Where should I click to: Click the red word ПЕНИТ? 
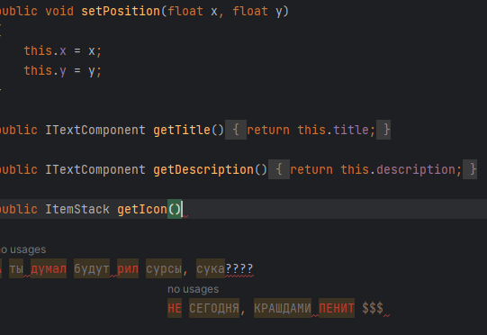tap(337, 308)
